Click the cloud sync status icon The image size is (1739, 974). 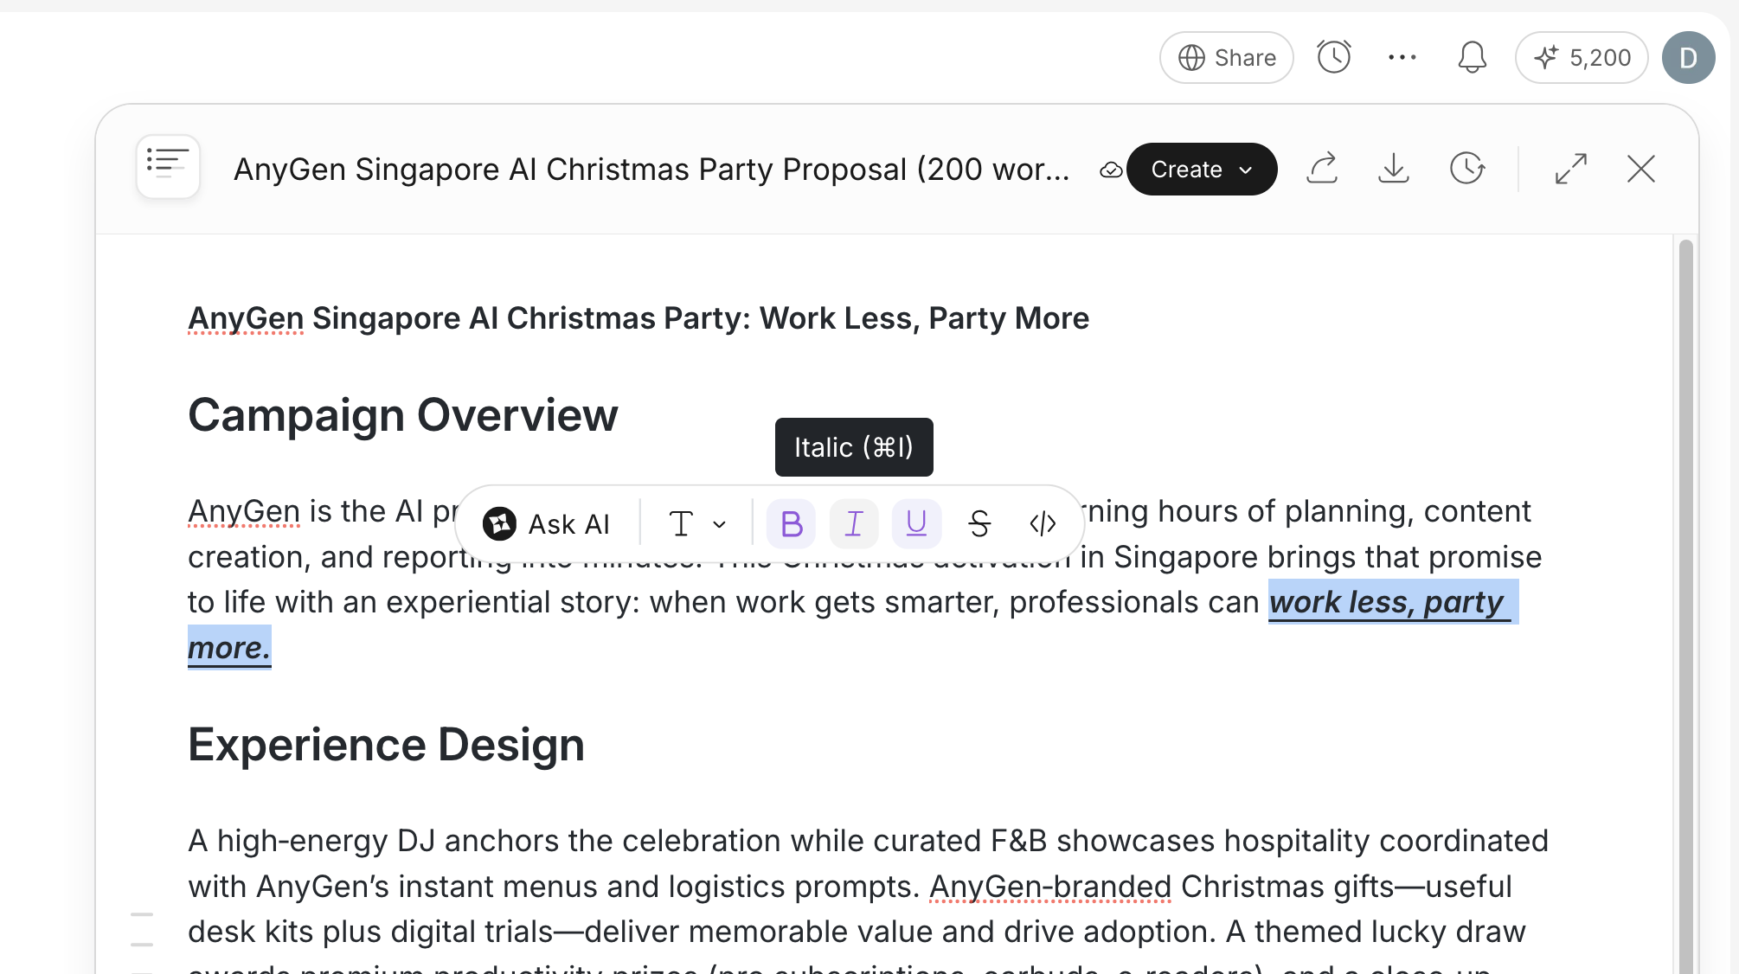[1111, 170]
